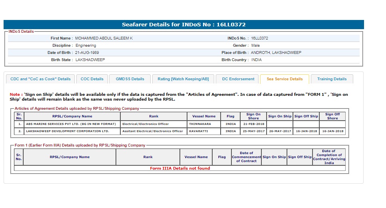
Task: Click the Sign Off Shore column header
Action: [x=332, y=116]
